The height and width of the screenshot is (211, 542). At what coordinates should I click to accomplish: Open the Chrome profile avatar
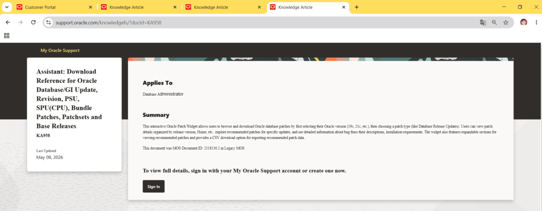point(523,22)
